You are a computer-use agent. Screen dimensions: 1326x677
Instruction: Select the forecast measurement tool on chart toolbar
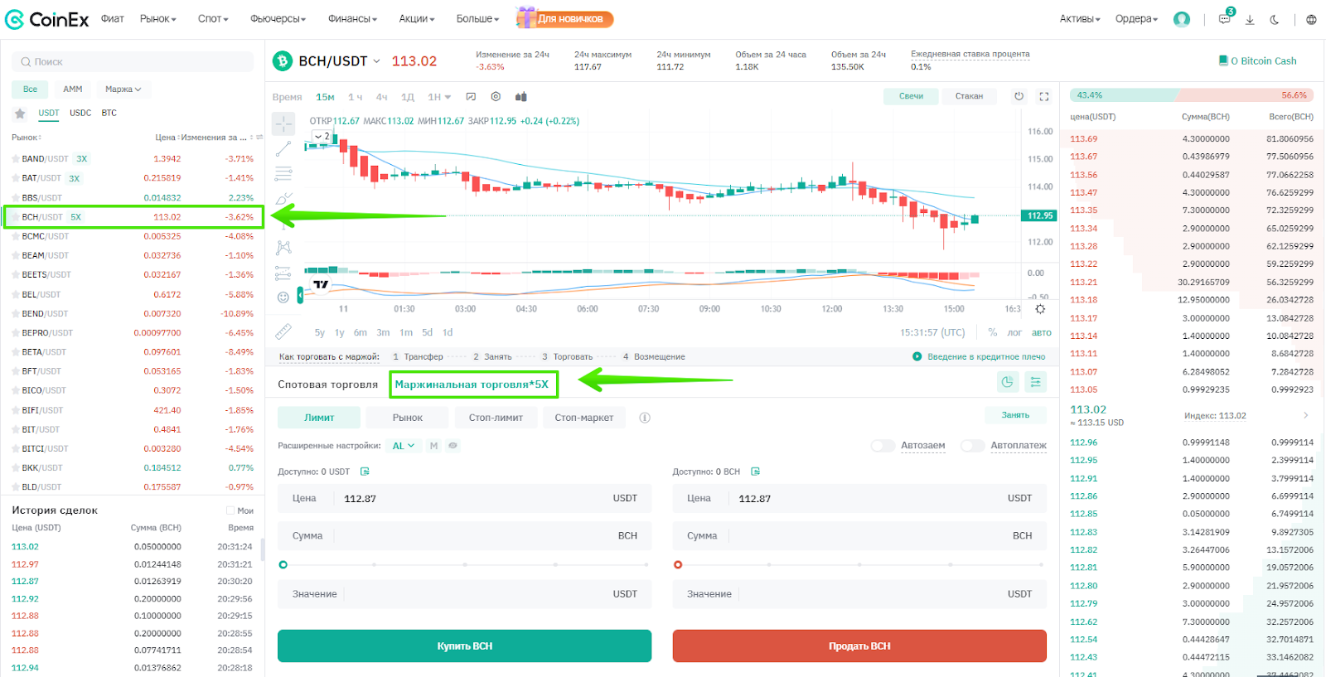coord(283,273)
